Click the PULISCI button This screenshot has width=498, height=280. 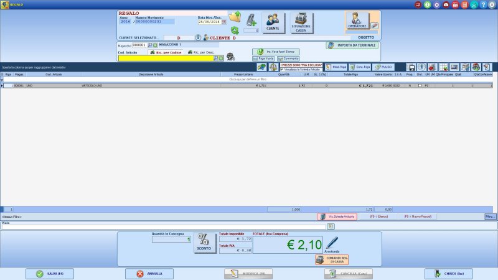pyautogui.click(x=383, y=67)
